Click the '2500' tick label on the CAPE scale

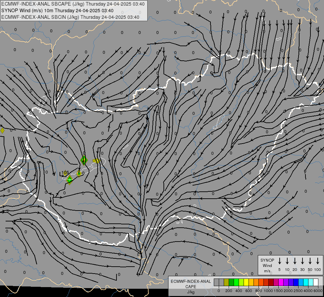[x=298, y=291]
